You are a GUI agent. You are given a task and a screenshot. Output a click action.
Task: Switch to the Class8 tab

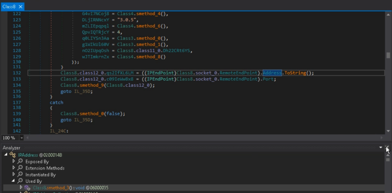click(x=9, y=7)
